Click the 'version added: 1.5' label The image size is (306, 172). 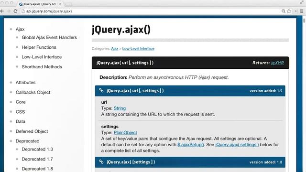click(266, 91)
